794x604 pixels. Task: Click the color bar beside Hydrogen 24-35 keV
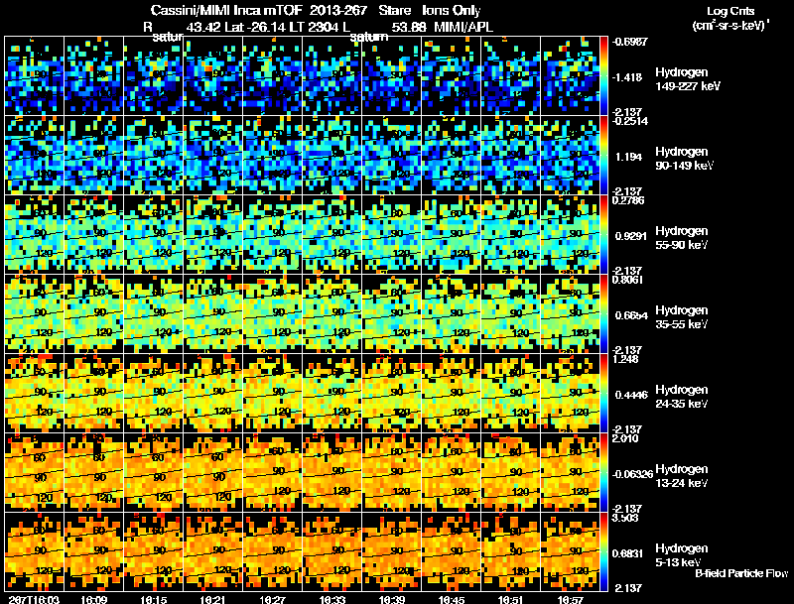tap(603, 393)
